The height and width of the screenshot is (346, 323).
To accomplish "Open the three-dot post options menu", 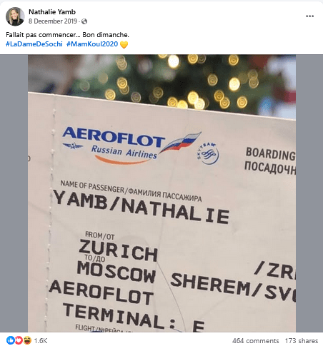I will 309,16.
